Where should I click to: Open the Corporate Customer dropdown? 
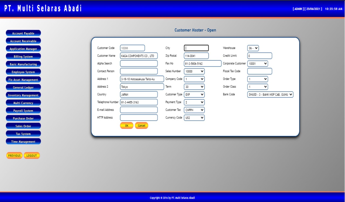point(258,64)
